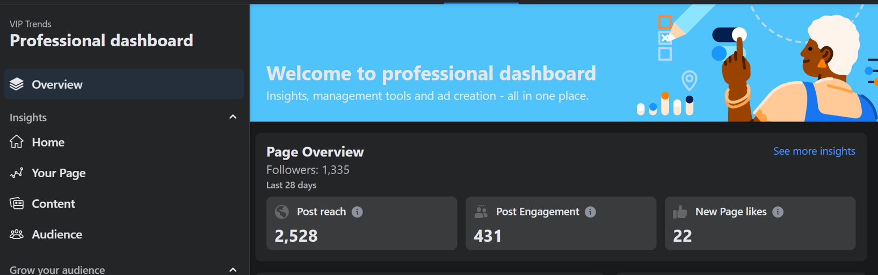Click the New Page likes card label
Image resolution: width=878 pixels, height=275 pixels.
[731, 212]
